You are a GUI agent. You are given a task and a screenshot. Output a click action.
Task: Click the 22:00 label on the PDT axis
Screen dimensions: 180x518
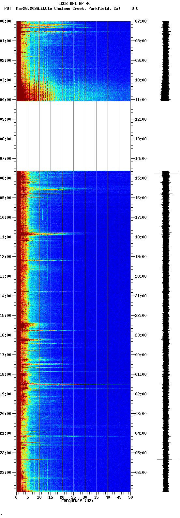pos(6,453)
